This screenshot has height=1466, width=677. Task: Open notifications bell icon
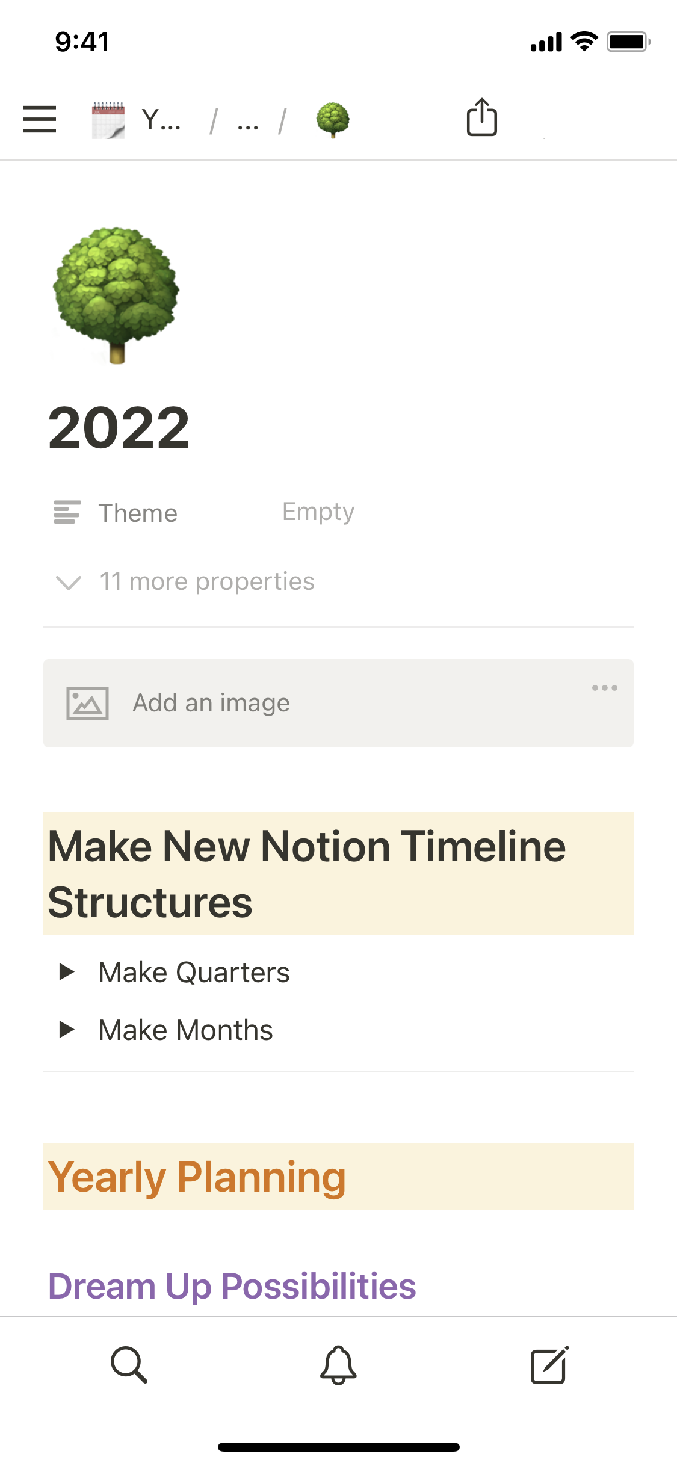338,1365
